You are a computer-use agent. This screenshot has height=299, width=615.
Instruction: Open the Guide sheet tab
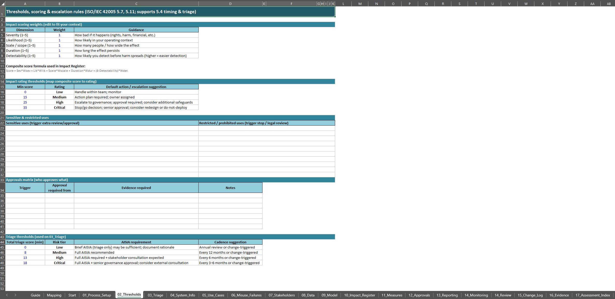[x=36, y=295]
